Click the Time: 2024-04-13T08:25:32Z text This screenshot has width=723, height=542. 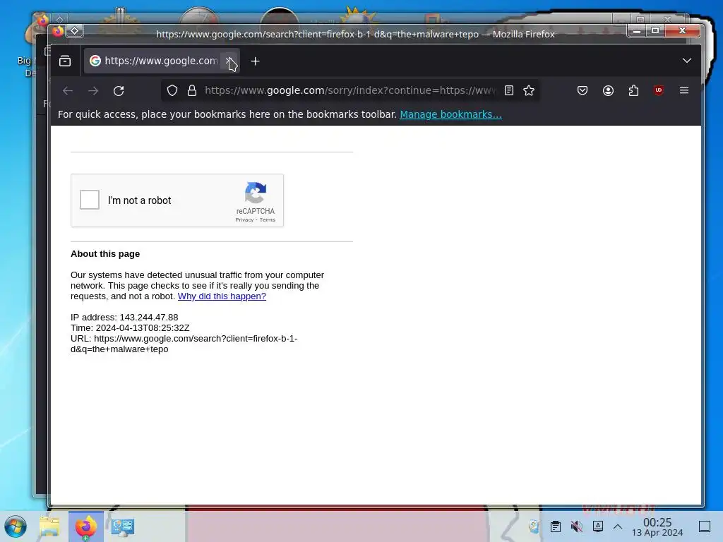point(130,327)
